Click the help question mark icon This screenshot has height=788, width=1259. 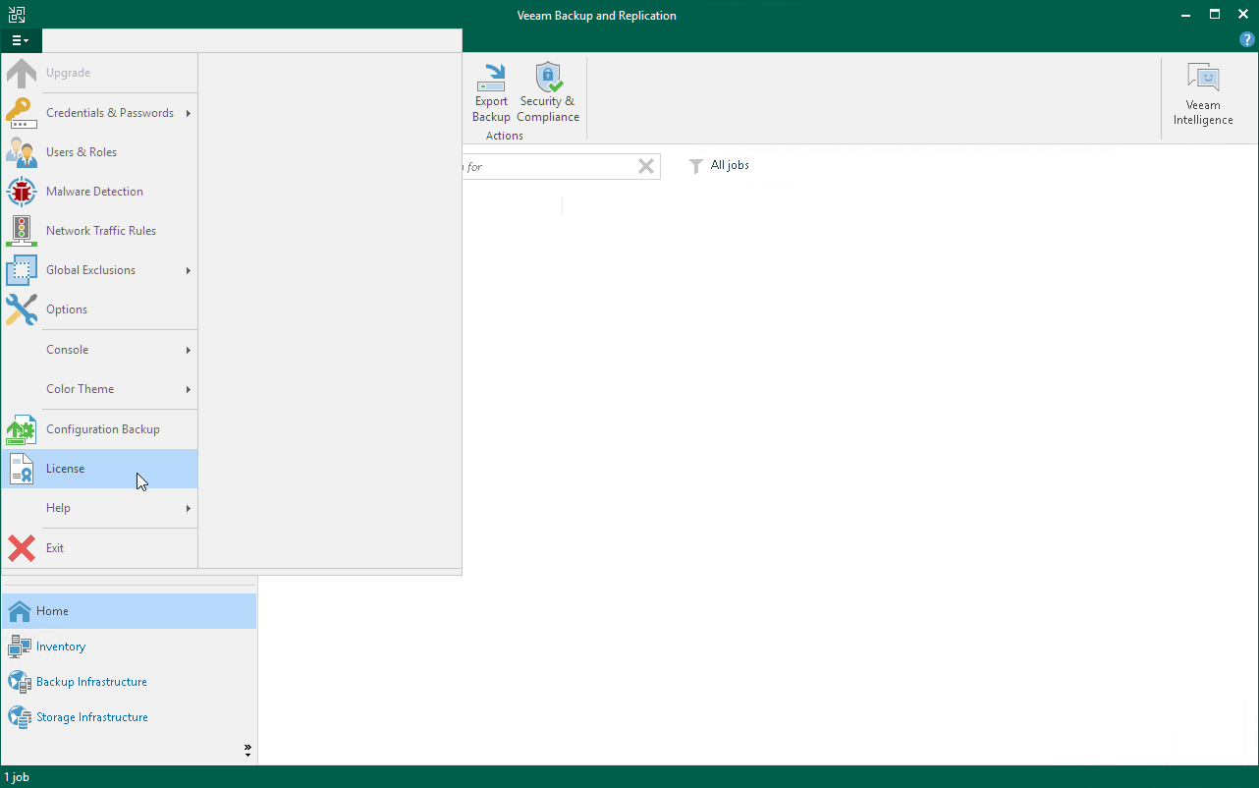point(1247,40)
